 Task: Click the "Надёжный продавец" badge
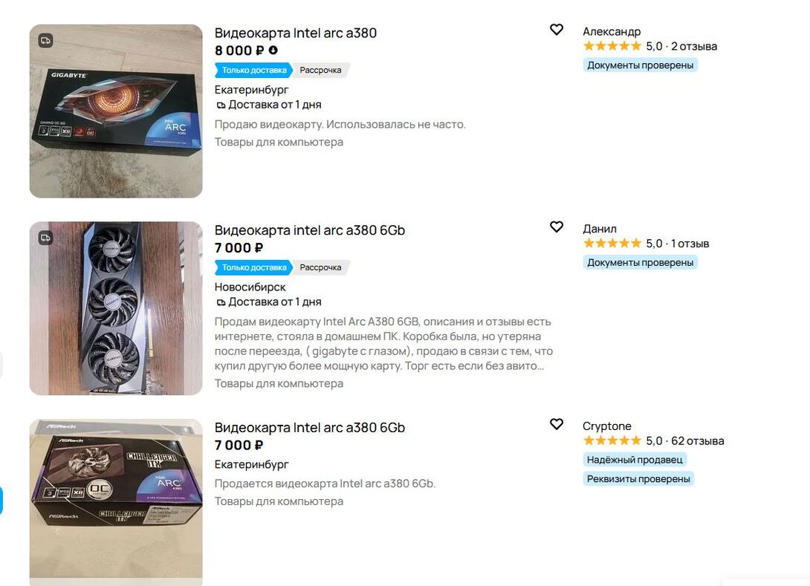(634, 460)
